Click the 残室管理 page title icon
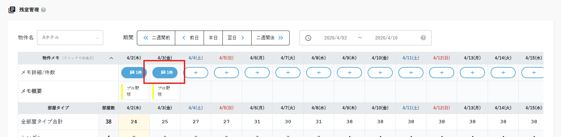This screenshot has height=137, width=561. tap(12, 10)
